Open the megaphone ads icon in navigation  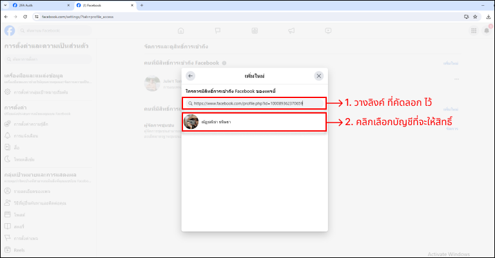(291, 30)
